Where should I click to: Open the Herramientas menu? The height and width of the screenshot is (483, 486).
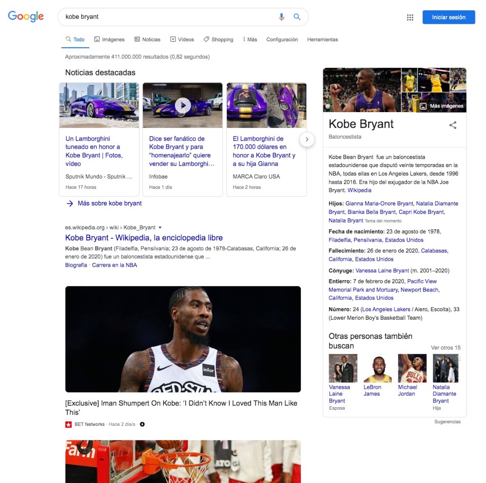point(322,39)
